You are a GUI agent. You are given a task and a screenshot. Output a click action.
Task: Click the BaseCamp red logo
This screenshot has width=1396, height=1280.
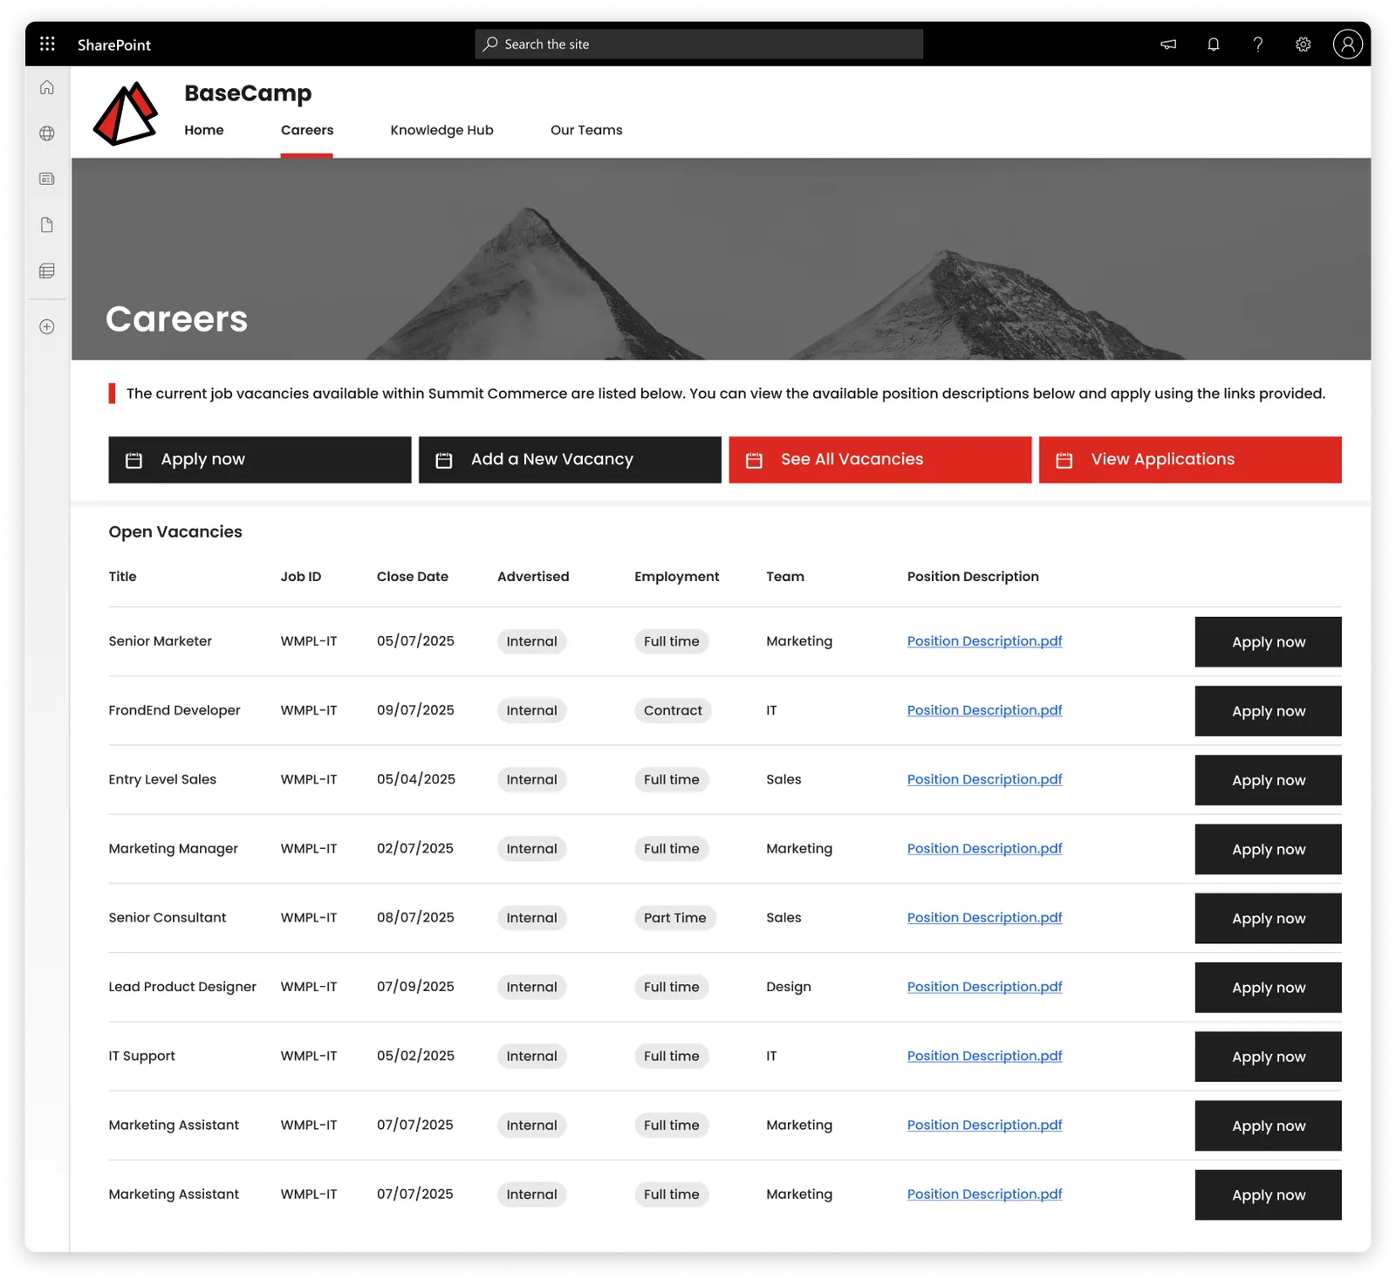click(126, 113)
